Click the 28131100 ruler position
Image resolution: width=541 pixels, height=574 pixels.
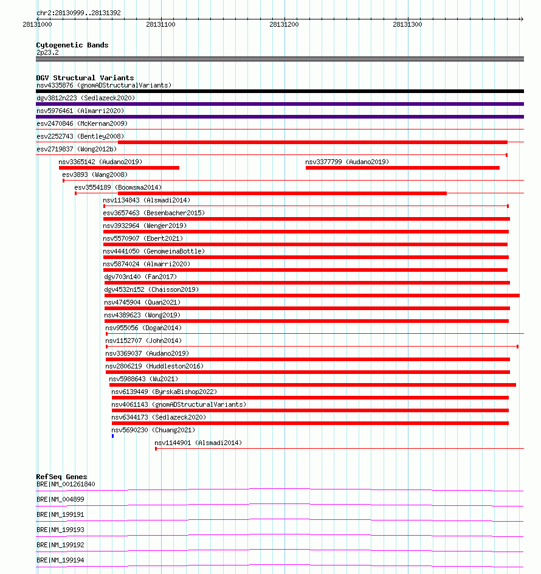click(x=160, y=24)
